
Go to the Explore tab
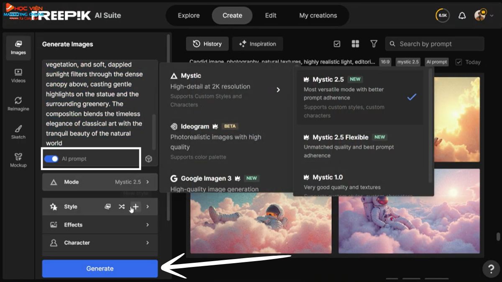tap(189, 15)
